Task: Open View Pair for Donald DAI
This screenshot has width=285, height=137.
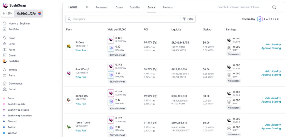Action: point(81,104)
